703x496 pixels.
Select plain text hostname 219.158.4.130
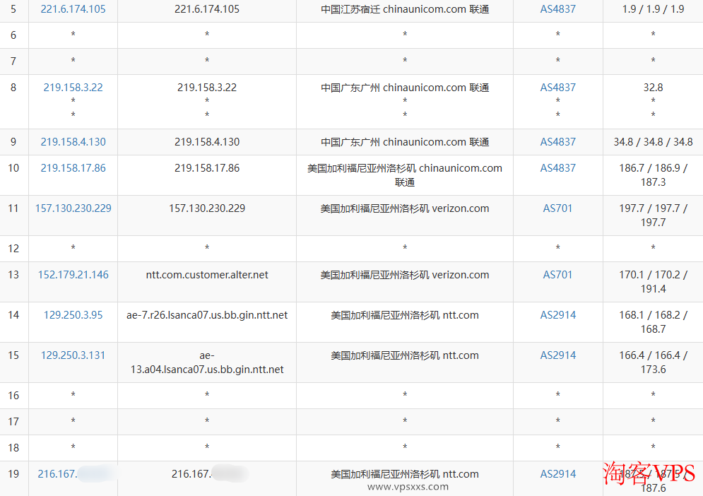tap(207, 142)
